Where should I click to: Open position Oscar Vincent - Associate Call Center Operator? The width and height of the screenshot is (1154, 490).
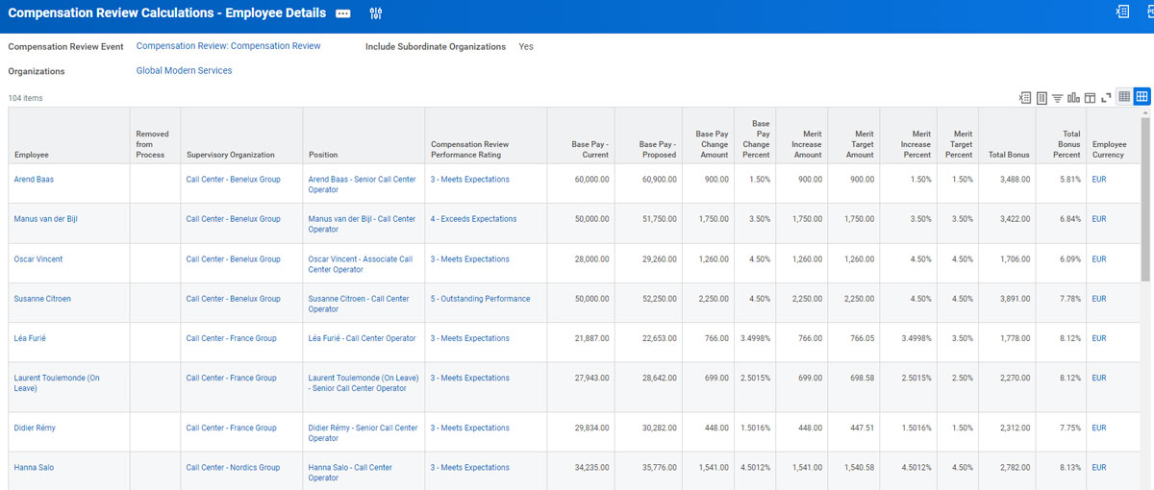point(361,264)
